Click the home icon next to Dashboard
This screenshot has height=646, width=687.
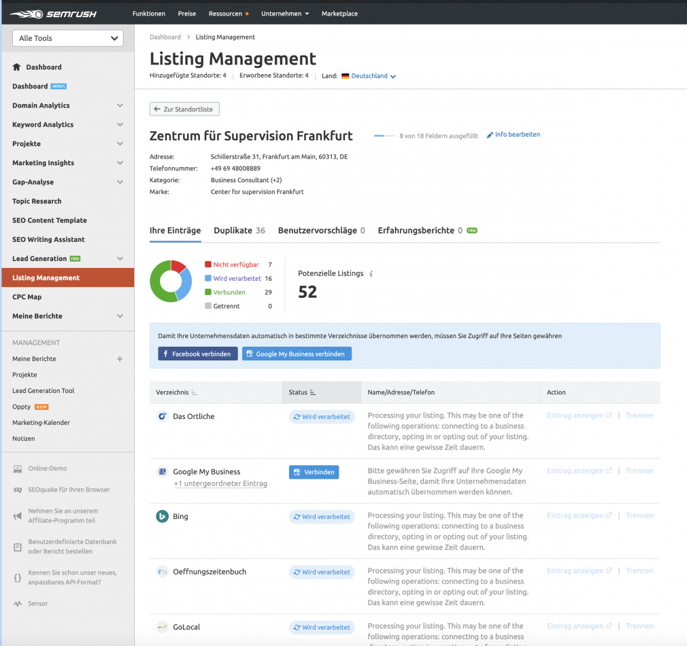(16, 67)
